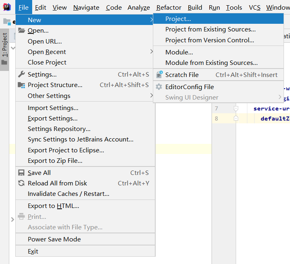
Task: Open the Edit menu
Action: tap(41, 7)
